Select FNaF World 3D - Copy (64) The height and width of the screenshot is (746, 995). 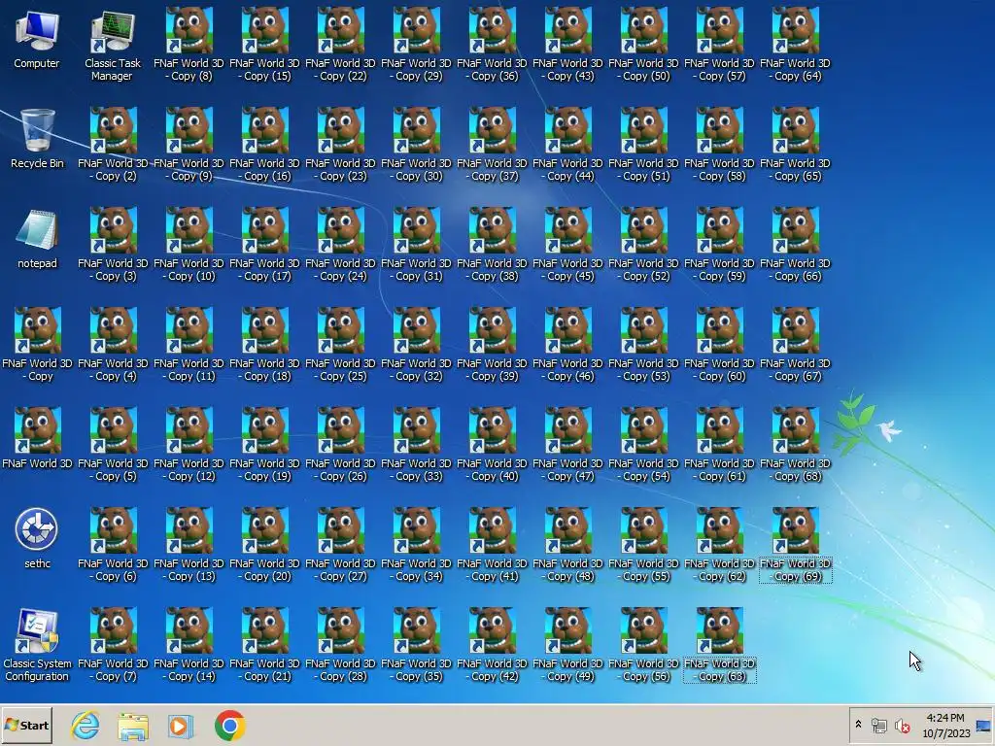795,44
